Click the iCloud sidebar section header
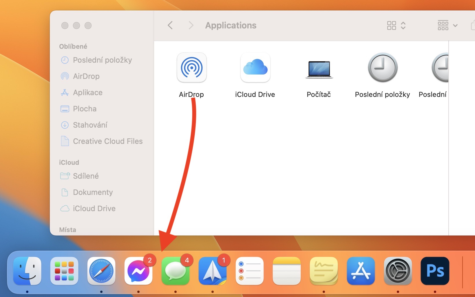Viewport: 475px width, 297px height. click(x=69, y=162)
